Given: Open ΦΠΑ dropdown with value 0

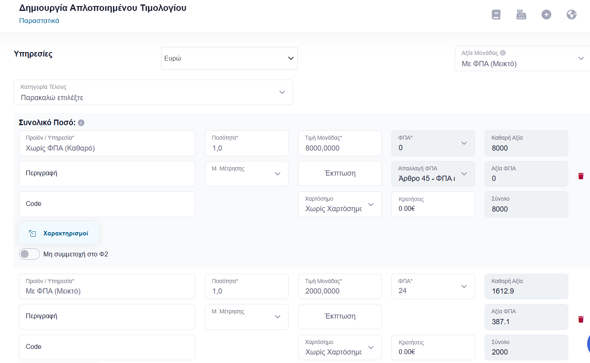Looking at the screenshot, I should pyautogui.click(x=433, y=143).
